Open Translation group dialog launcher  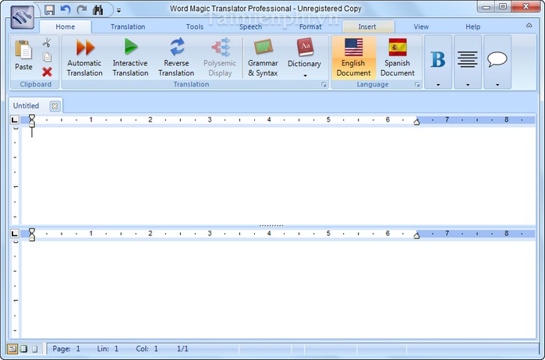pyautogui.click(x=324, y=84)
